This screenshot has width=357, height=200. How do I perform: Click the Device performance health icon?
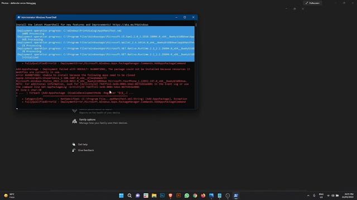pos(74,111)
